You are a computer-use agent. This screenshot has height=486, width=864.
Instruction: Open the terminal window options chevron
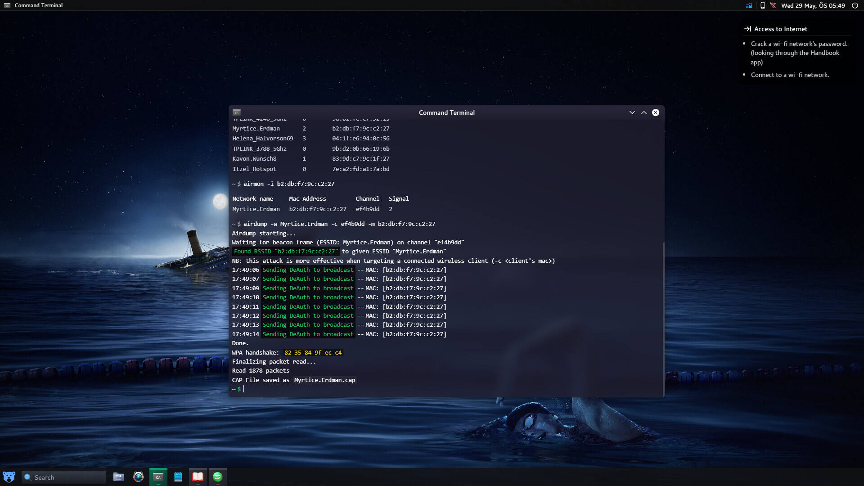(632, 112)
